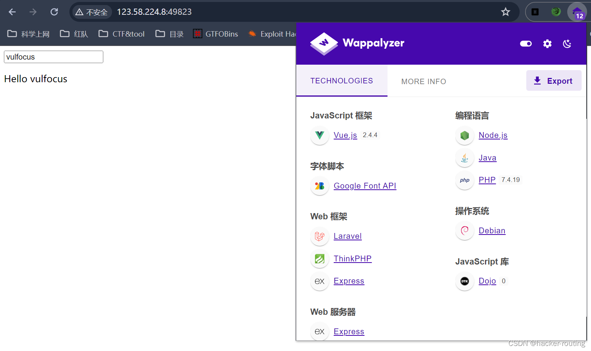591x351 pixels.
Task: Open the Laravel link
Action: point(348,236)
